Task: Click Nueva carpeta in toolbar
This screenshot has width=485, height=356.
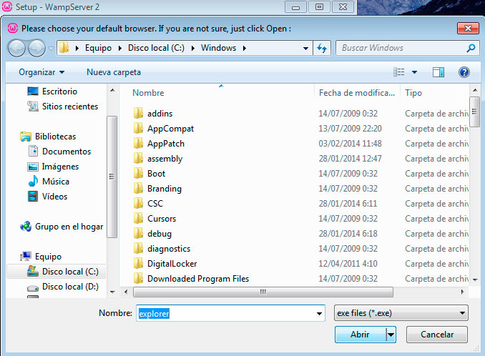Action: pos(114,72)
